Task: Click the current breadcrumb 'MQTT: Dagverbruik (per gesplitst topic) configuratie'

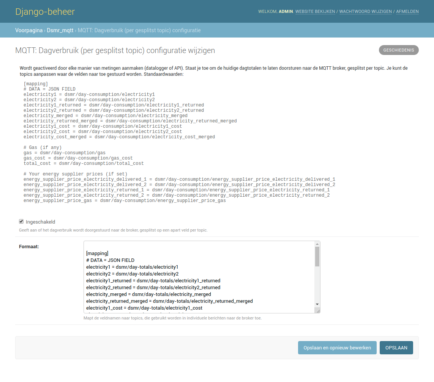Action: 139,30
